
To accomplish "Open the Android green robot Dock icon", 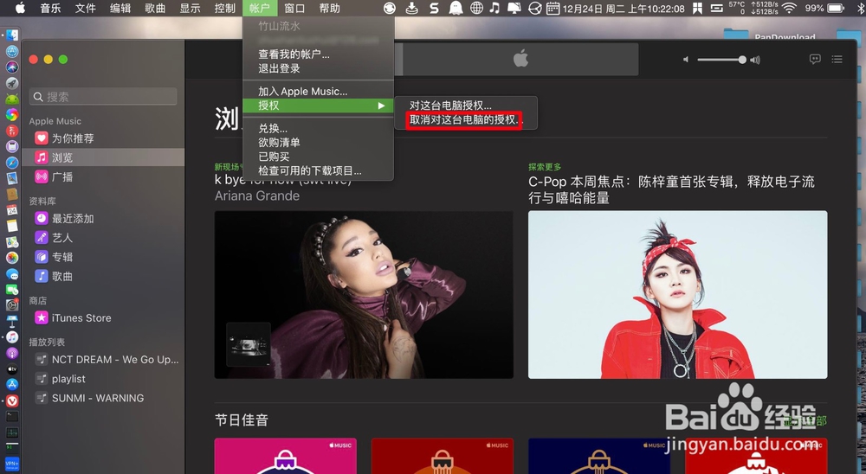I will click(11, 99).
